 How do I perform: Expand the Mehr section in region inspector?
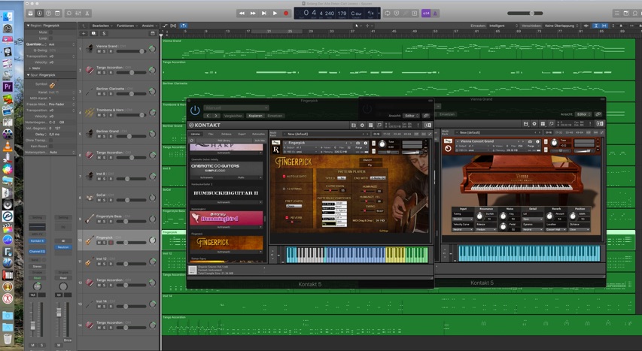point(30,68)
